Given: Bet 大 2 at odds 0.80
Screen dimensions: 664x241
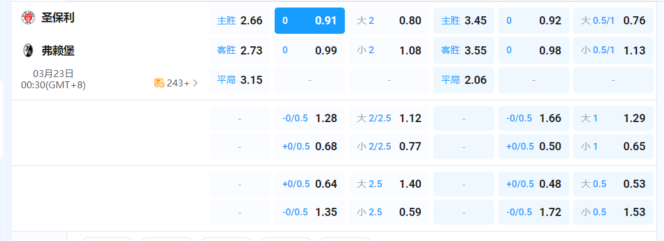Looking at the screenshot, I should click(x=389, y=21).
